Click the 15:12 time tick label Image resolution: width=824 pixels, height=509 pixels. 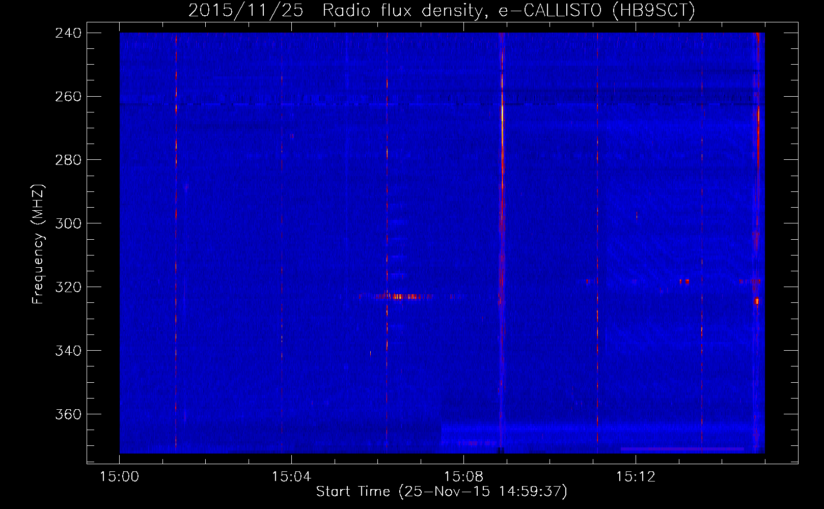click(x=636, y=476)
